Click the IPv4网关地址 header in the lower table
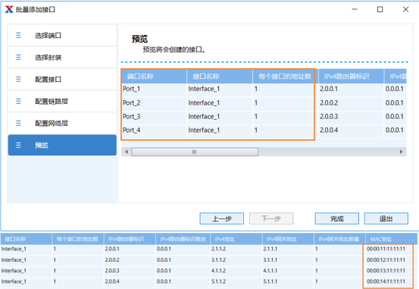The height and width of the screenshot is (289, 419). tap(288, 239)
